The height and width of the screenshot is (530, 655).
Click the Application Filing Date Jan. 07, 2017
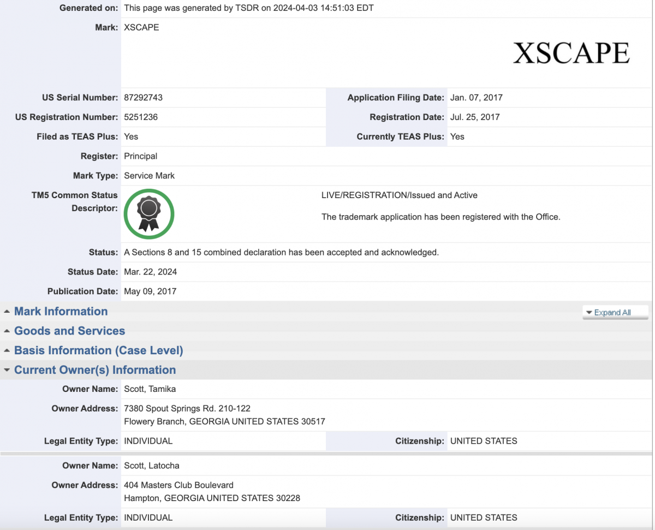(476, 98)
